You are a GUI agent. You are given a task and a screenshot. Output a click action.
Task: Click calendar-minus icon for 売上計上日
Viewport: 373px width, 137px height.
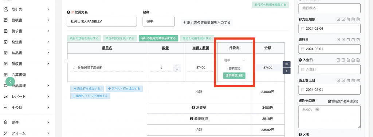(349, 80)
